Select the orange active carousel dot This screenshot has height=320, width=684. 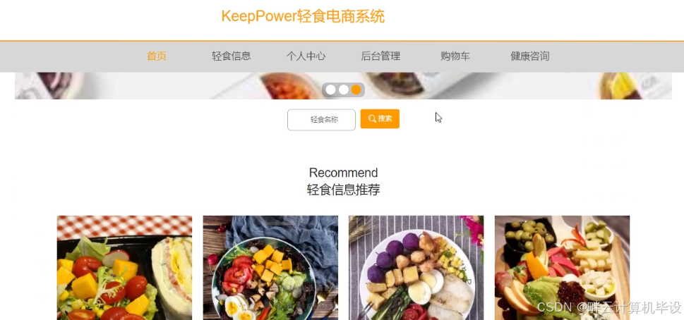click(356, 90)
